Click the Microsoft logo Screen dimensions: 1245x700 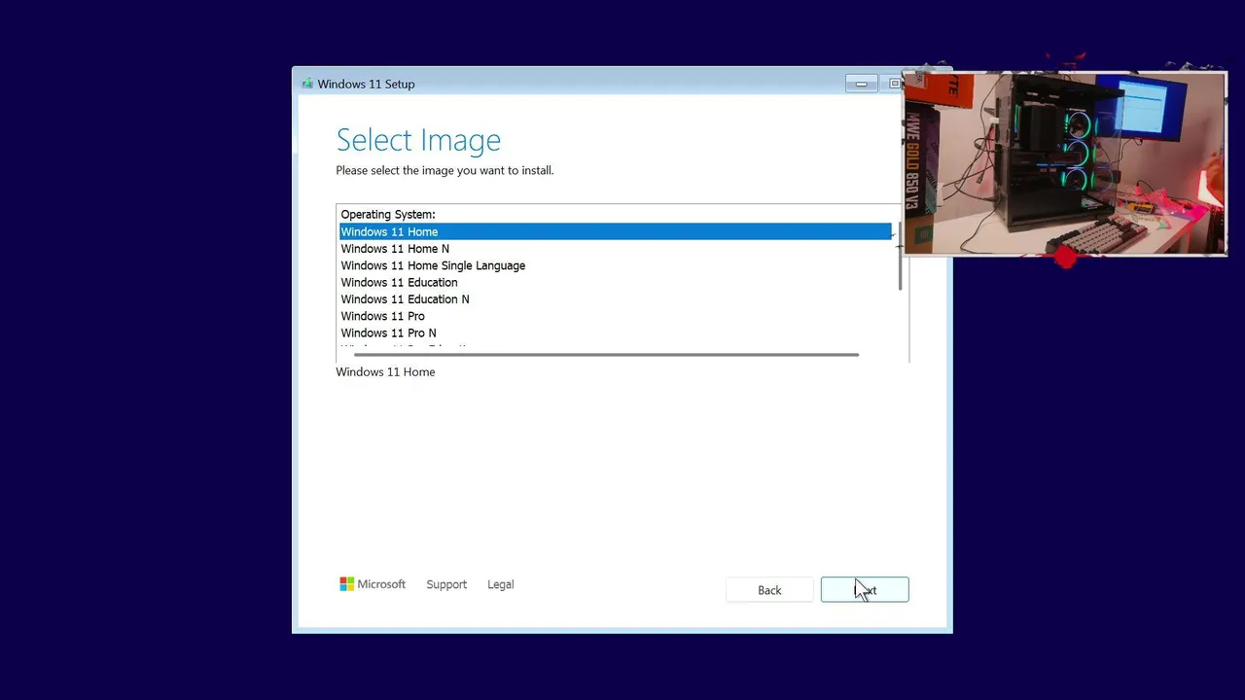pos(373,584)
